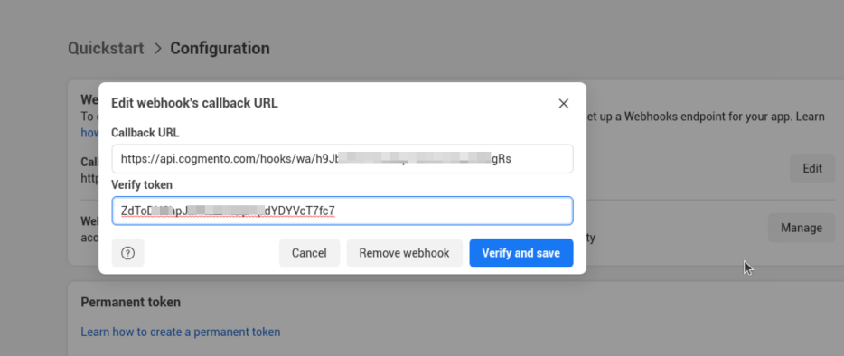Click the Edit webhook's callback URL title
The height and width of the screenshot is (356, 844).
click(194, 103)
